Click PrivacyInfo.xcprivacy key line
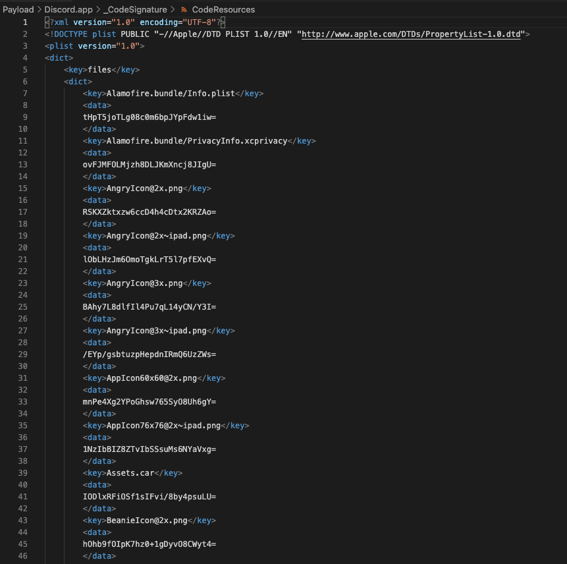This screenshot has width=567, height=564. 200,141
